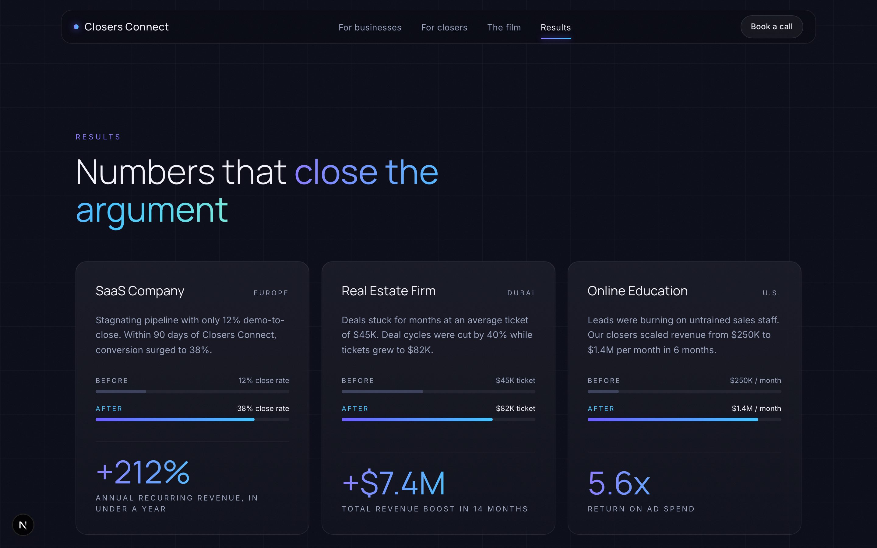Click the 38% close rate After progress bar

(192, 420)
